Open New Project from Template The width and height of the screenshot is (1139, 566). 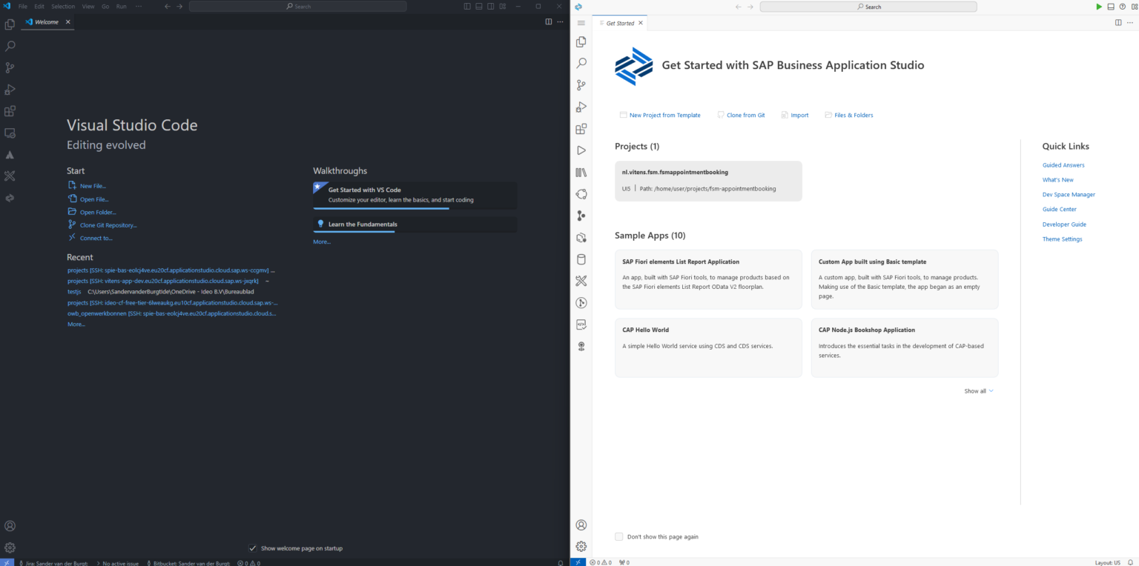pos(664,115)
